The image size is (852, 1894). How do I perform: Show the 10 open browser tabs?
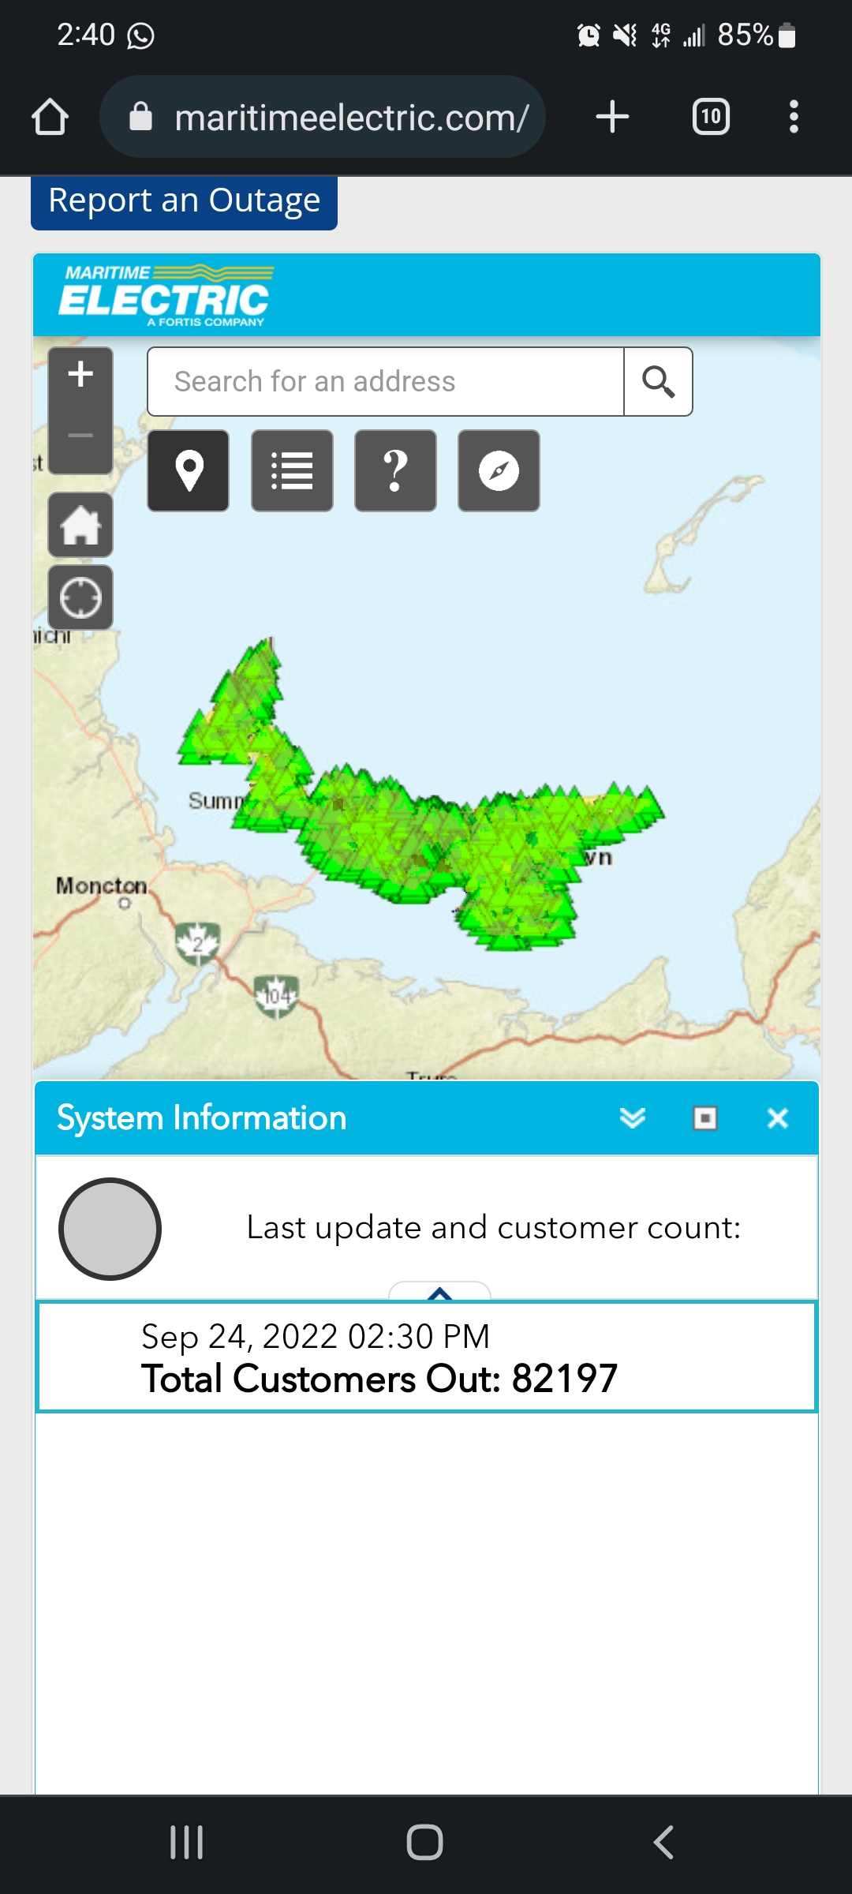pos(711,118)
